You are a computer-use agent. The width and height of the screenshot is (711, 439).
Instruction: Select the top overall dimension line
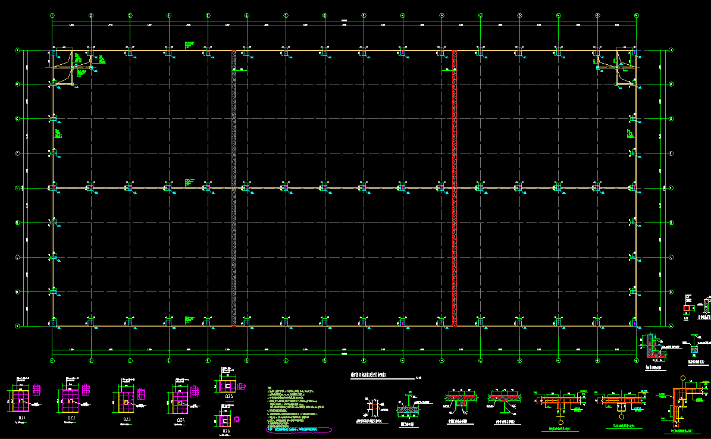[x=344, y=22]
